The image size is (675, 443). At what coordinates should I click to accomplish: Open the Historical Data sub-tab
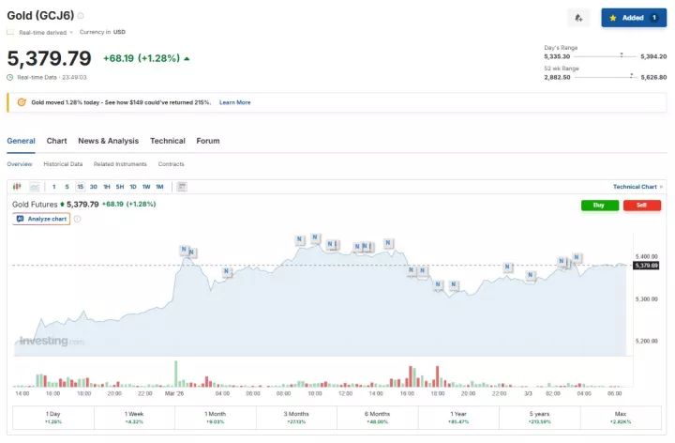click(x=63, y=164)
